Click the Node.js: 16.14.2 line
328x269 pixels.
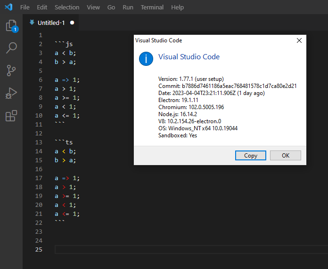(x=178, y=114)
